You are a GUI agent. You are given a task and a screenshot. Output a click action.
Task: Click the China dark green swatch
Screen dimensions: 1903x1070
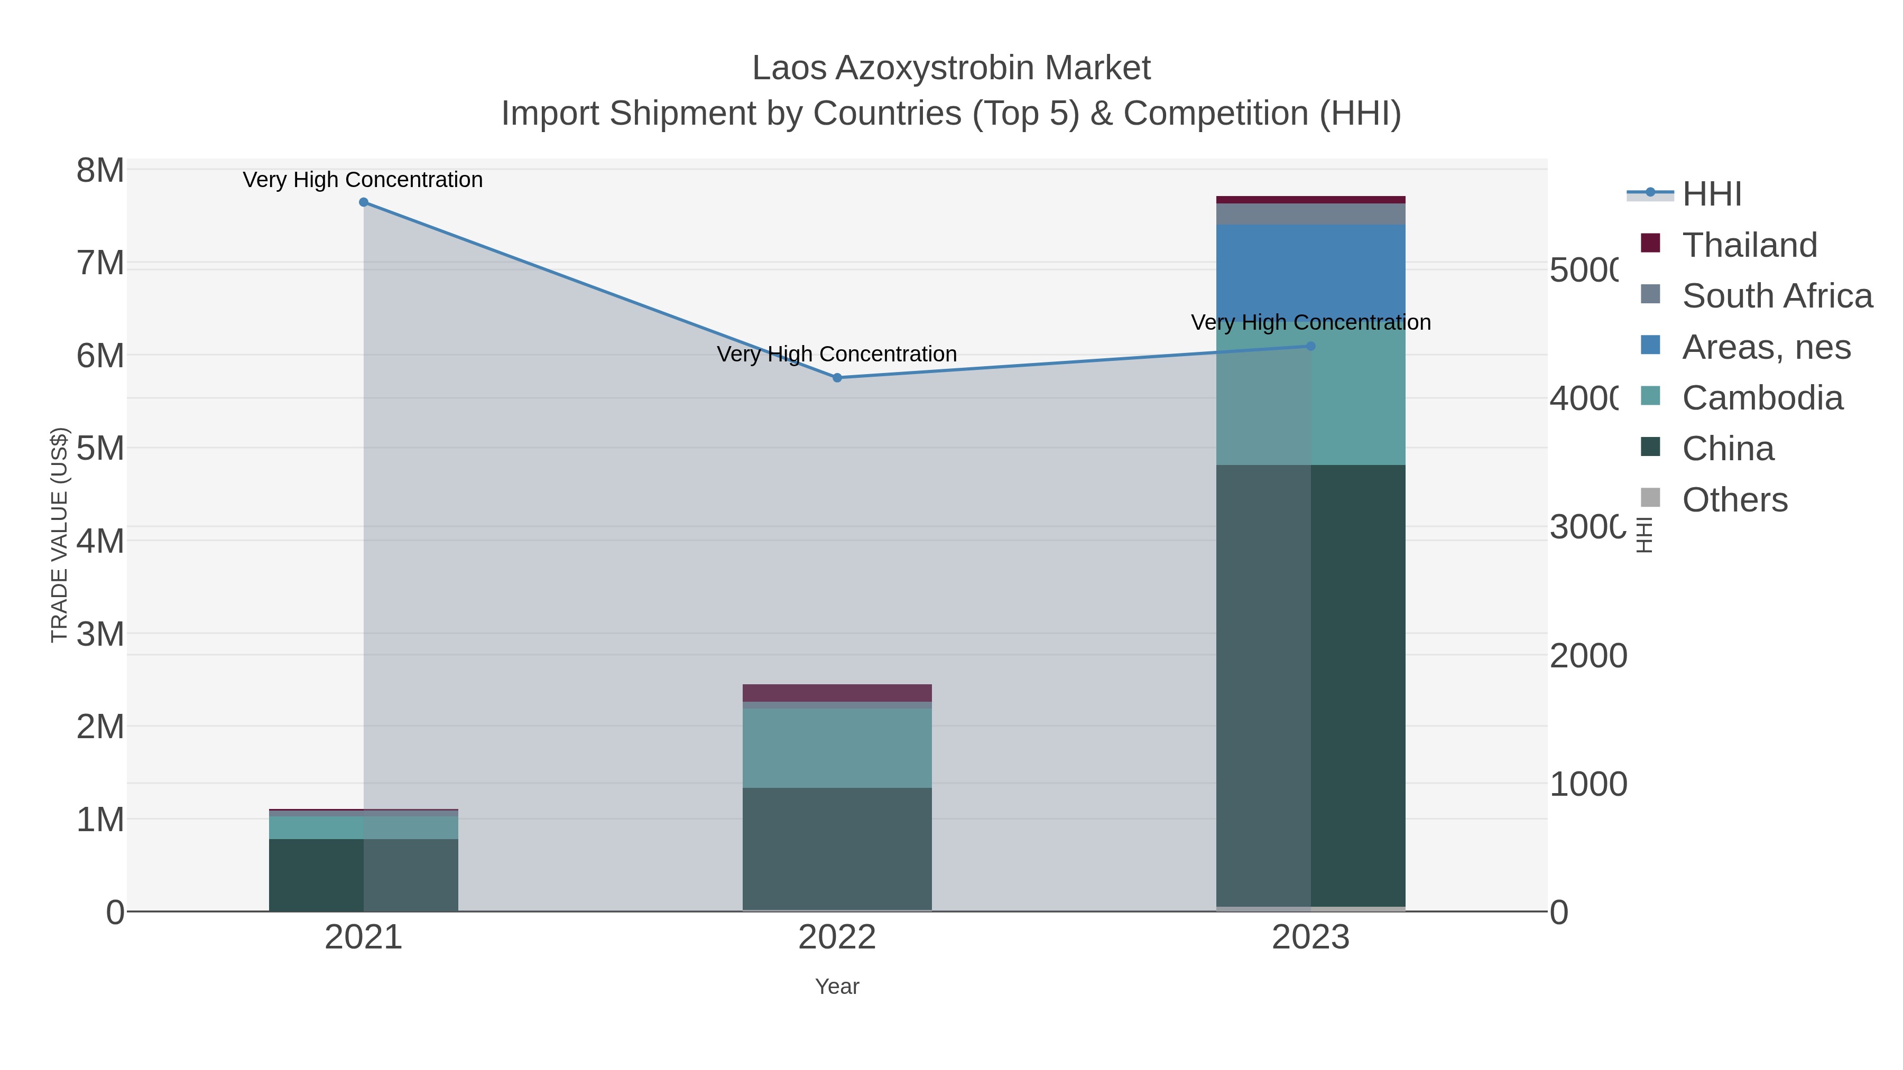[1650, 446]
